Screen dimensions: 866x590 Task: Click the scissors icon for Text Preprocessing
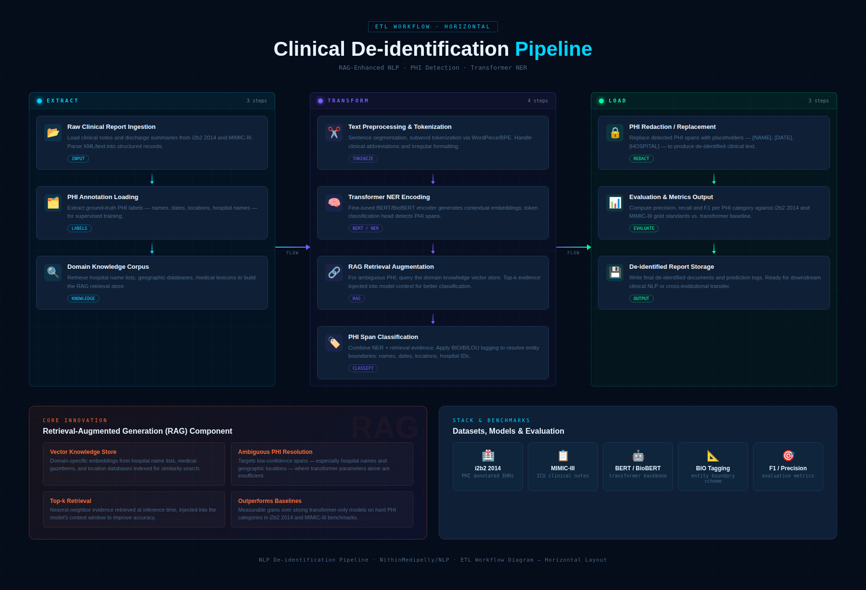pyautogui.click(x=333, y=133)
